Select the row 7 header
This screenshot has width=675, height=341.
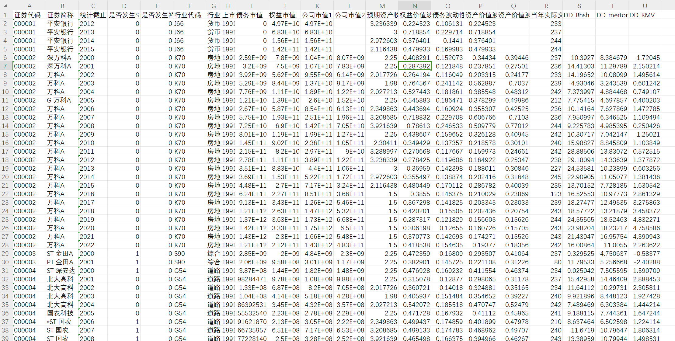pyautogui.click(x=5, y=66)
